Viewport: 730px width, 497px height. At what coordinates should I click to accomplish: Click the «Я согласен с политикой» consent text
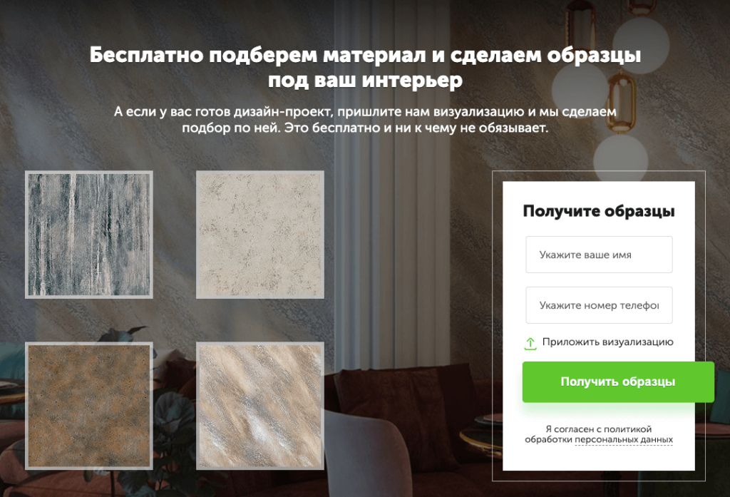[598, 429]
